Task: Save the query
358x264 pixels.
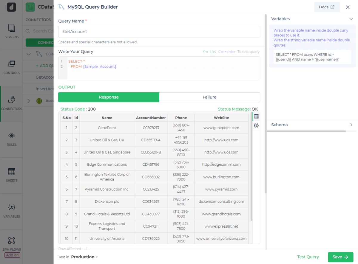Action: click(340, 257)
